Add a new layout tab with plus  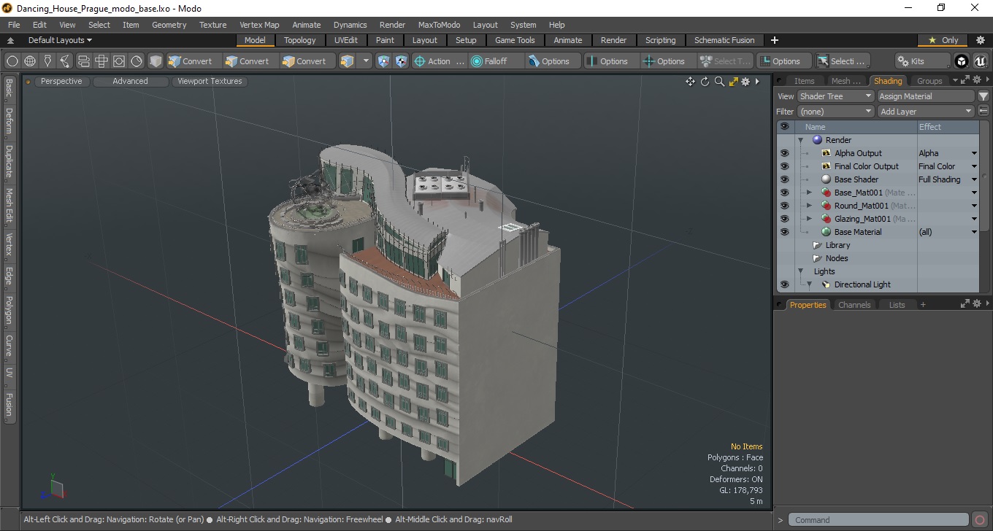[775, 40]
